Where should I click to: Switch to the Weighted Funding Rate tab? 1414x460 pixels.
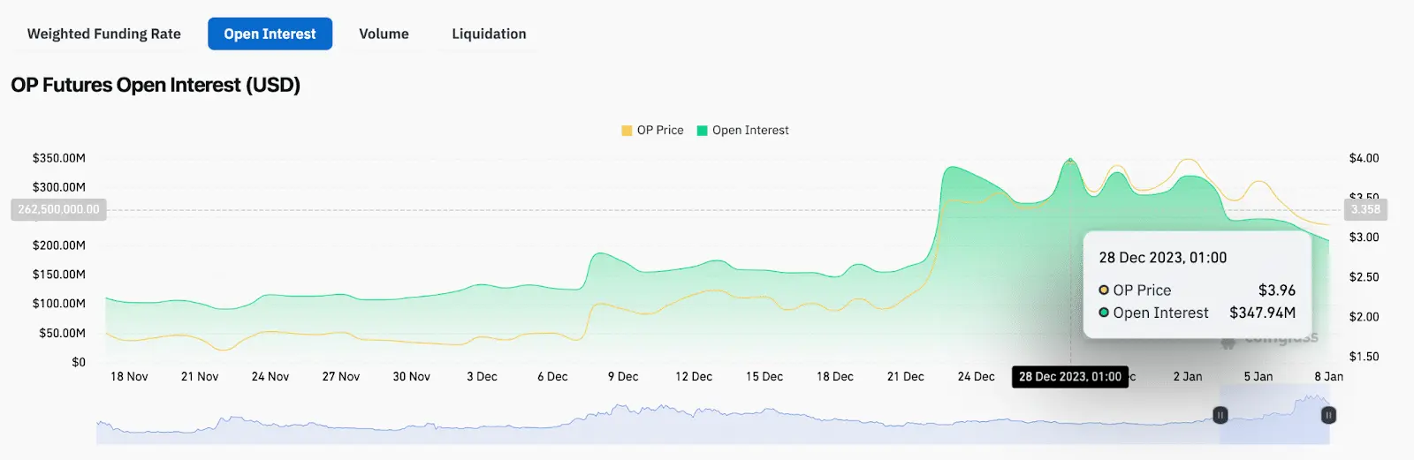pos(103,34)
